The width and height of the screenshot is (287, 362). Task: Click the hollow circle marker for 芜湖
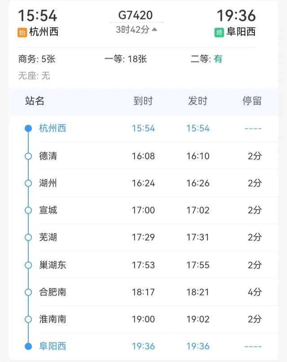click(x=28, y=237)
